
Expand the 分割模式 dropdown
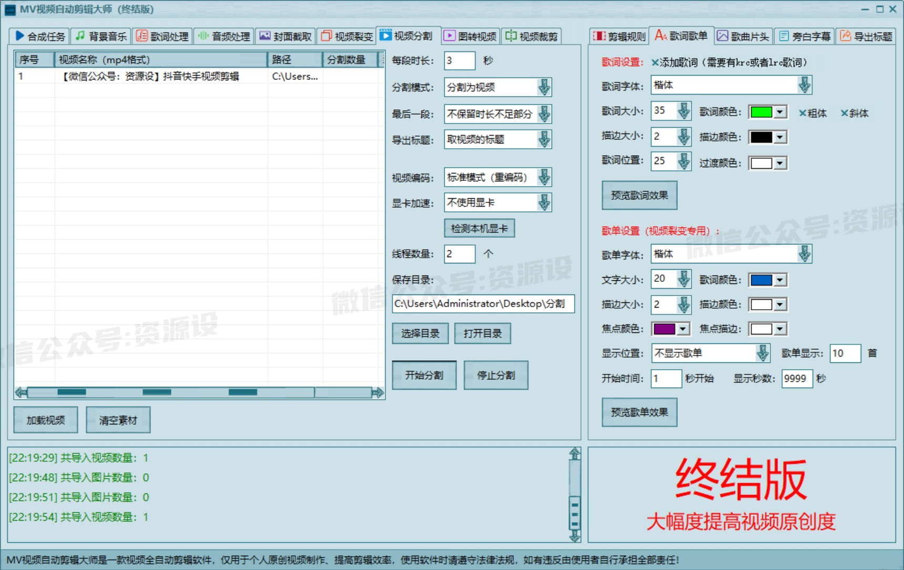[544, 87]
